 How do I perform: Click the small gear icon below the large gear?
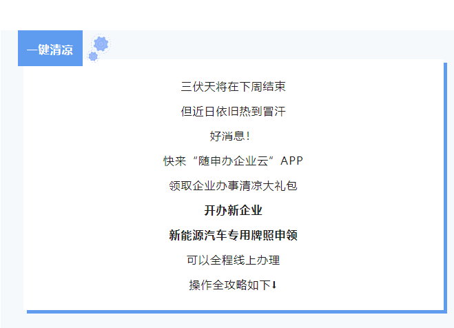coord(93,57)
